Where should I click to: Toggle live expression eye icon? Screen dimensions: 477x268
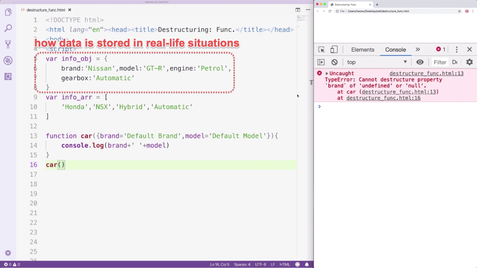pos(420,62)
